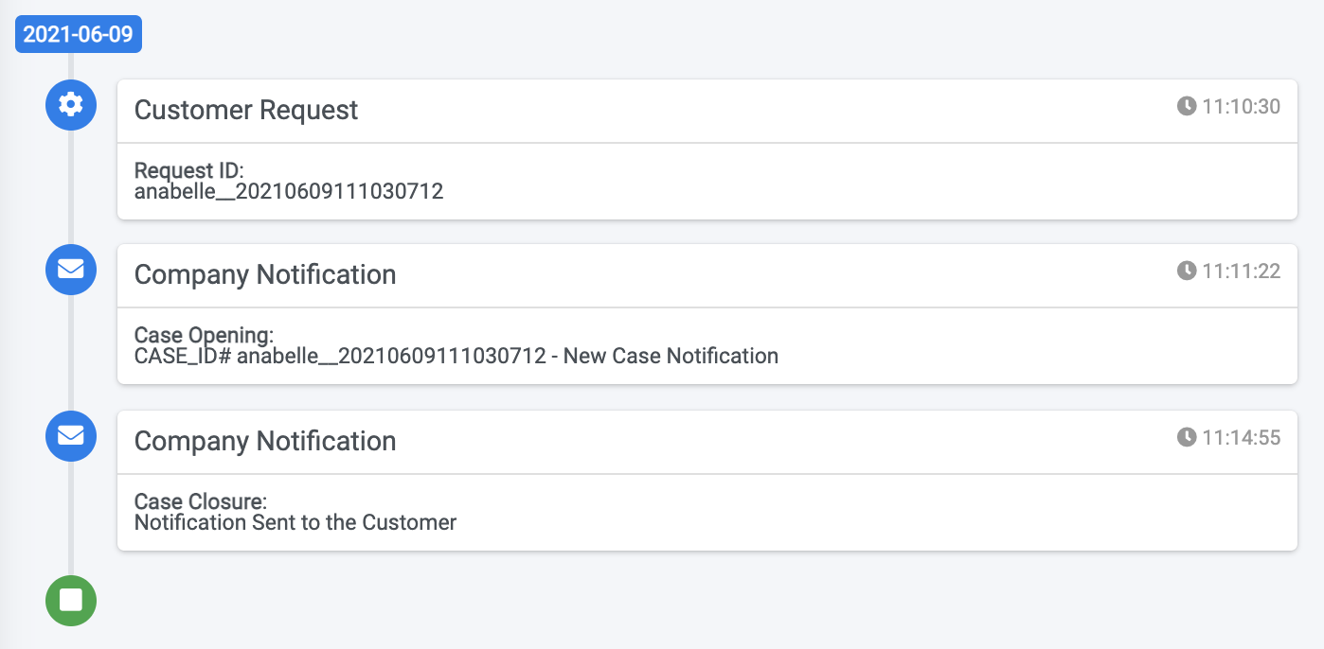Select the CASE_ID New Case Notification line
This screenshot has height=649, width=1324.
coord(456,357)
